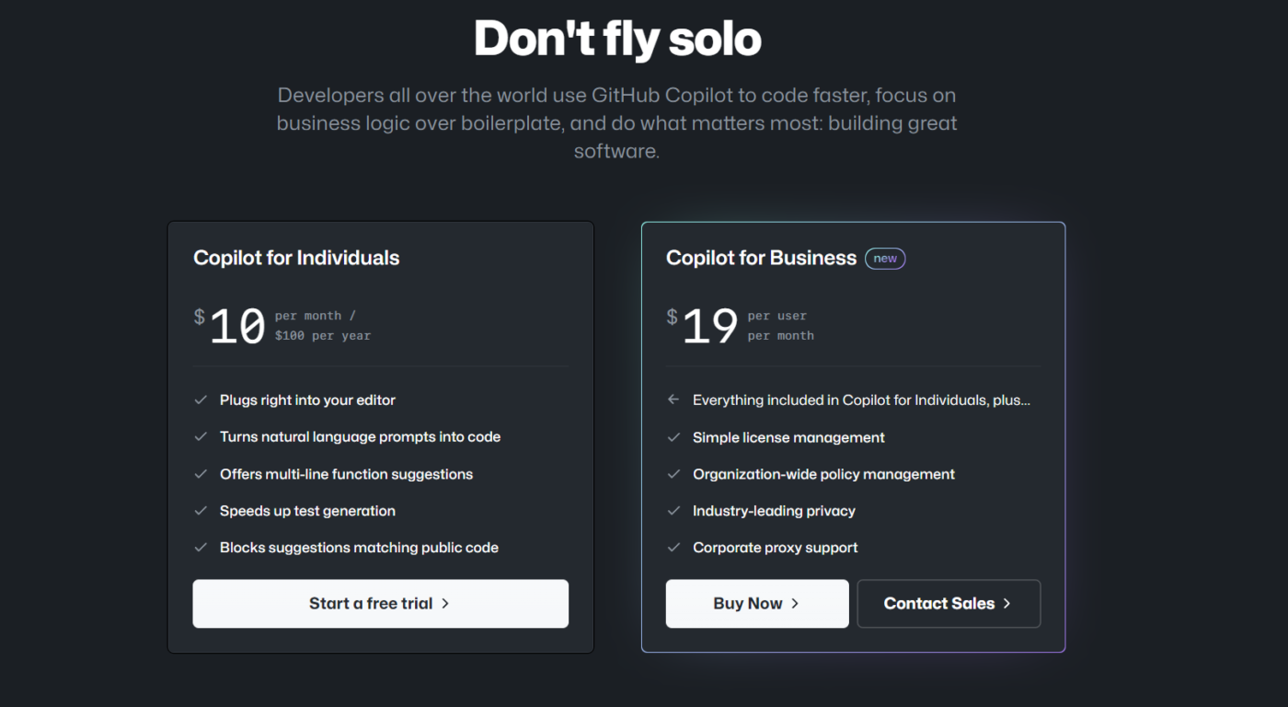Click checkmark beside Organization-wide policy management
The width and height of the screenshot is (1288, 707).
(673, 475)
